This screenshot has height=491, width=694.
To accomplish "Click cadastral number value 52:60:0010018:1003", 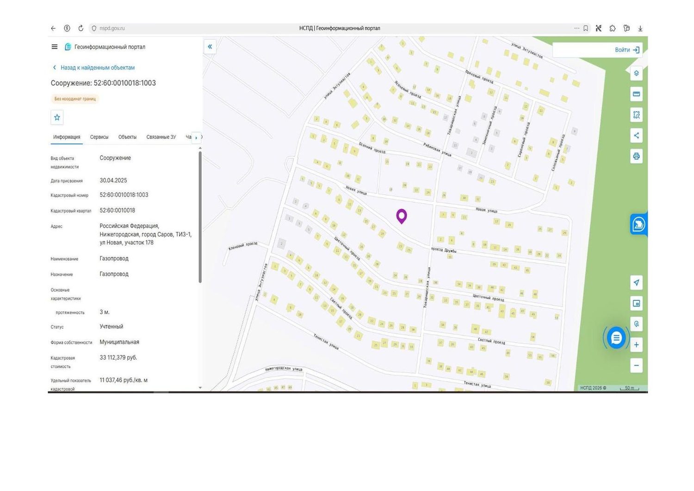I will click(124, 195).
